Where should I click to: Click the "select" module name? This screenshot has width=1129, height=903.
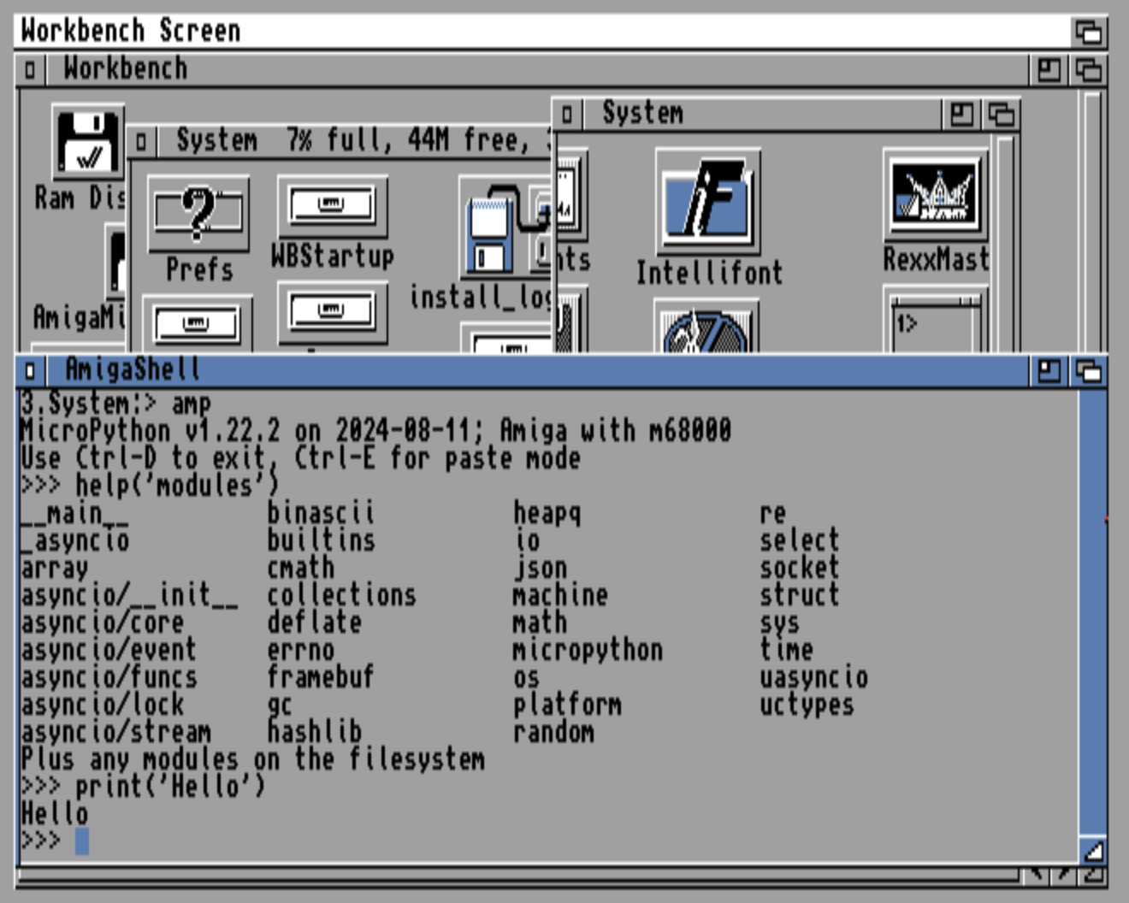(801, 540)
